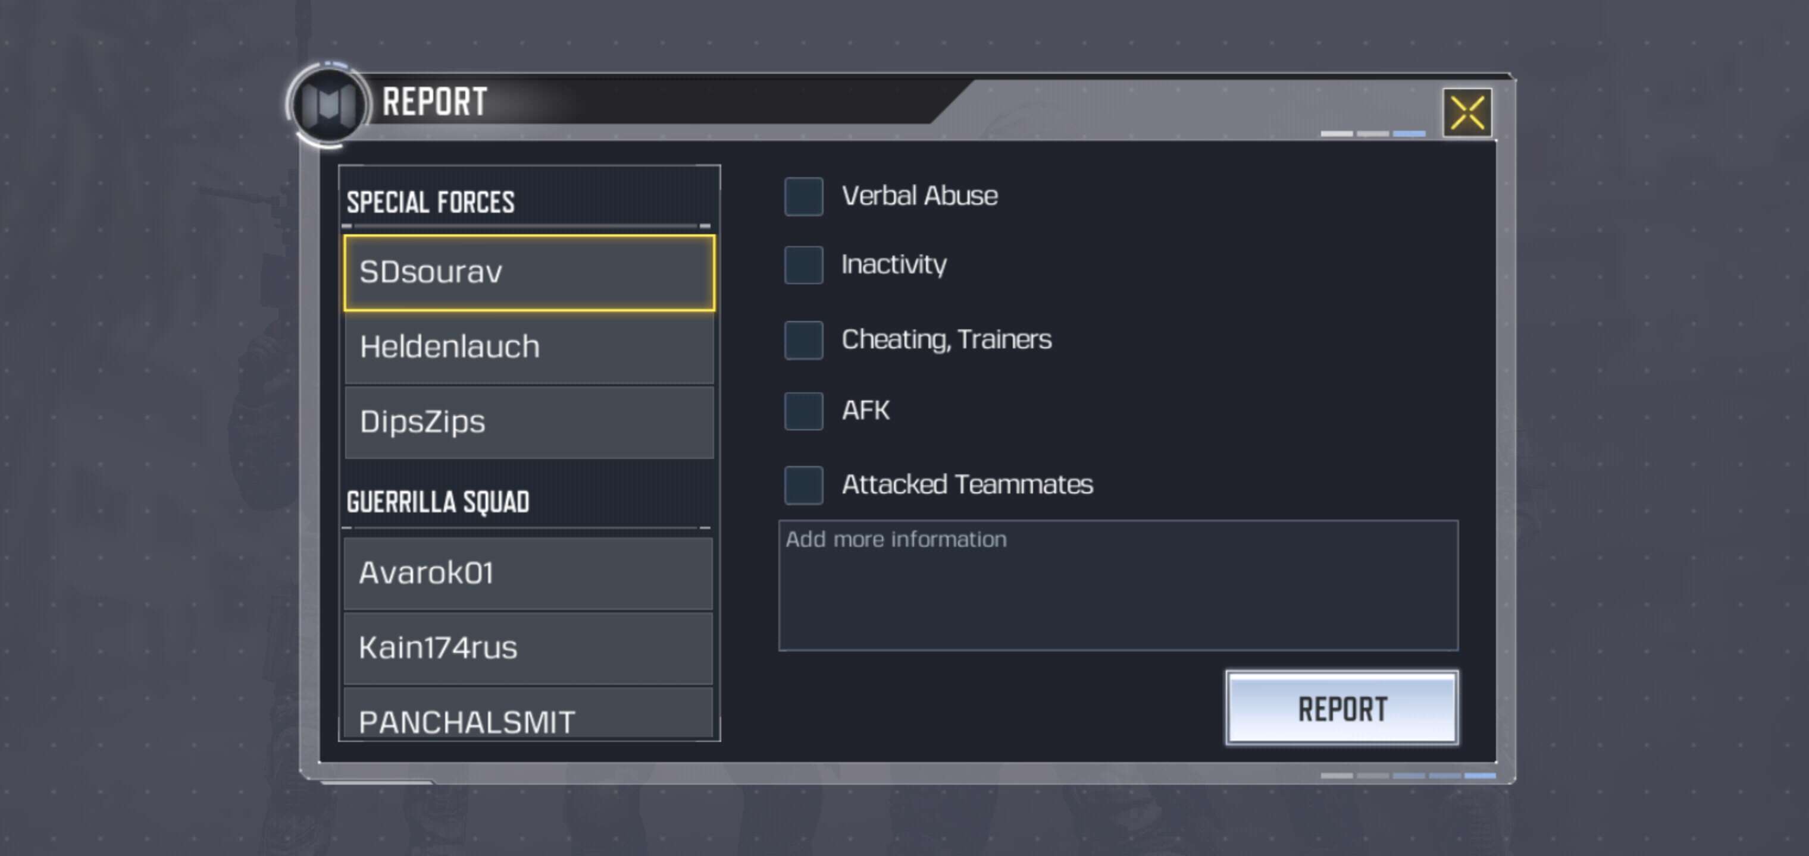Click the Attacked Teammates label text

[967, 485]
